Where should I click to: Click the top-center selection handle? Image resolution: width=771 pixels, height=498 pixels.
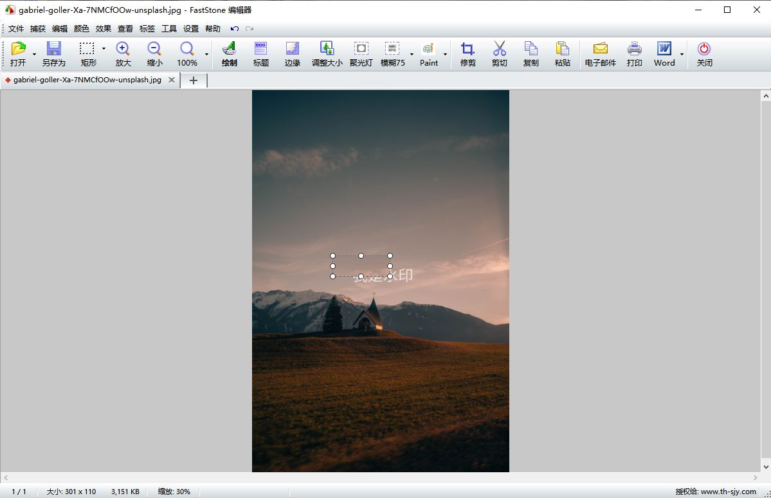(361, 255)
